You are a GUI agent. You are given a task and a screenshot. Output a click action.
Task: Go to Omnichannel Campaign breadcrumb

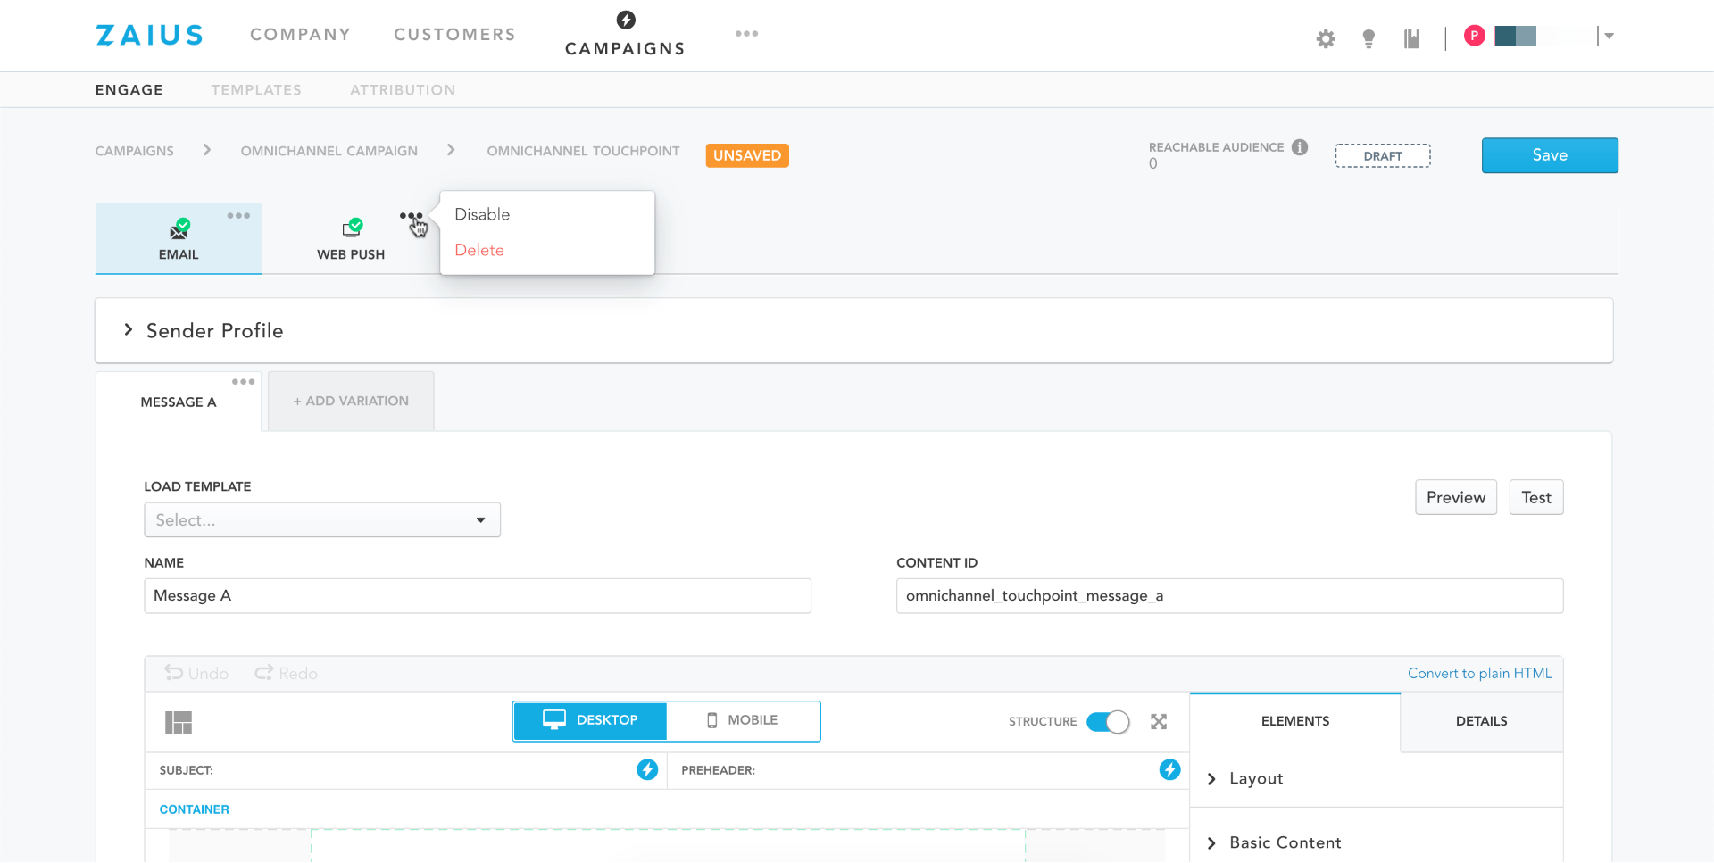(329, 151)
